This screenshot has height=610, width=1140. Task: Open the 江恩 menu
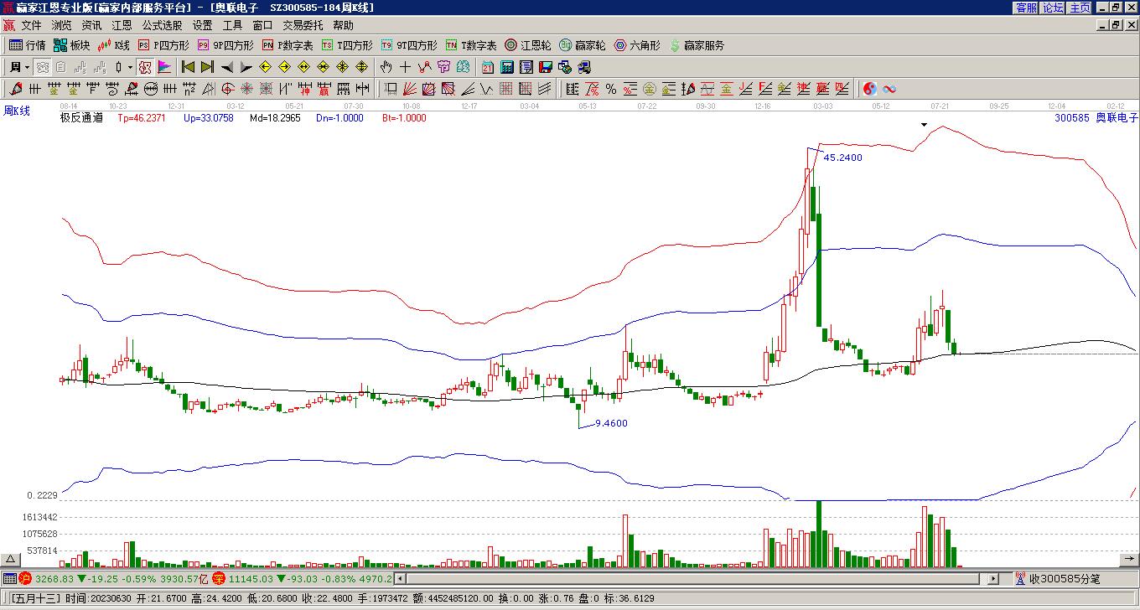pyautogui.click(x=122, y=26)
